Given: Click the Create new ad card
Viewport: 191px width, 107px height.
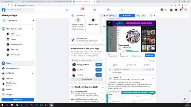Looking at the screenshot, I should [78, 26].
